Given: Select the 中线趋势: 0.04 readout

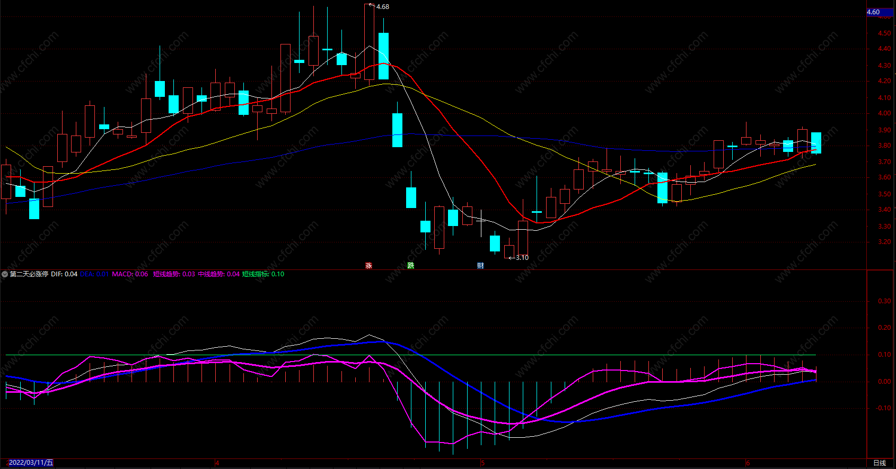Looking at the screenshot, I should coord(218,274).
